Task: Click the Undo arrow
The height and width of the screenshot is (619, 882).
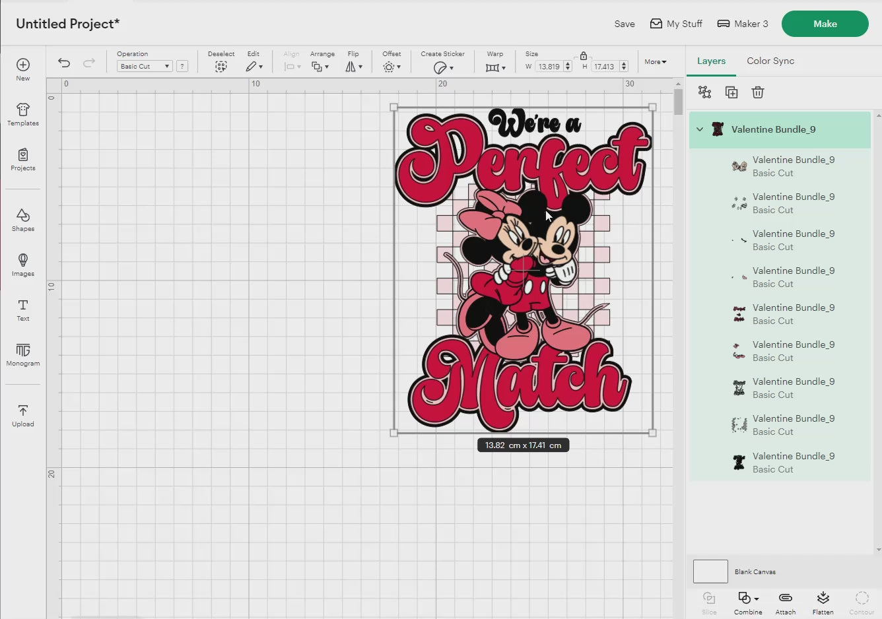Action: [64, 63]
